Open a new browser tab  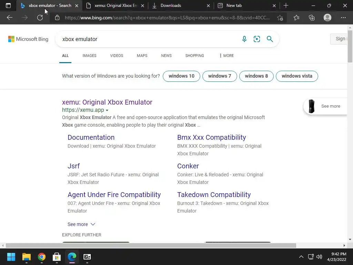tap(286, 6)
